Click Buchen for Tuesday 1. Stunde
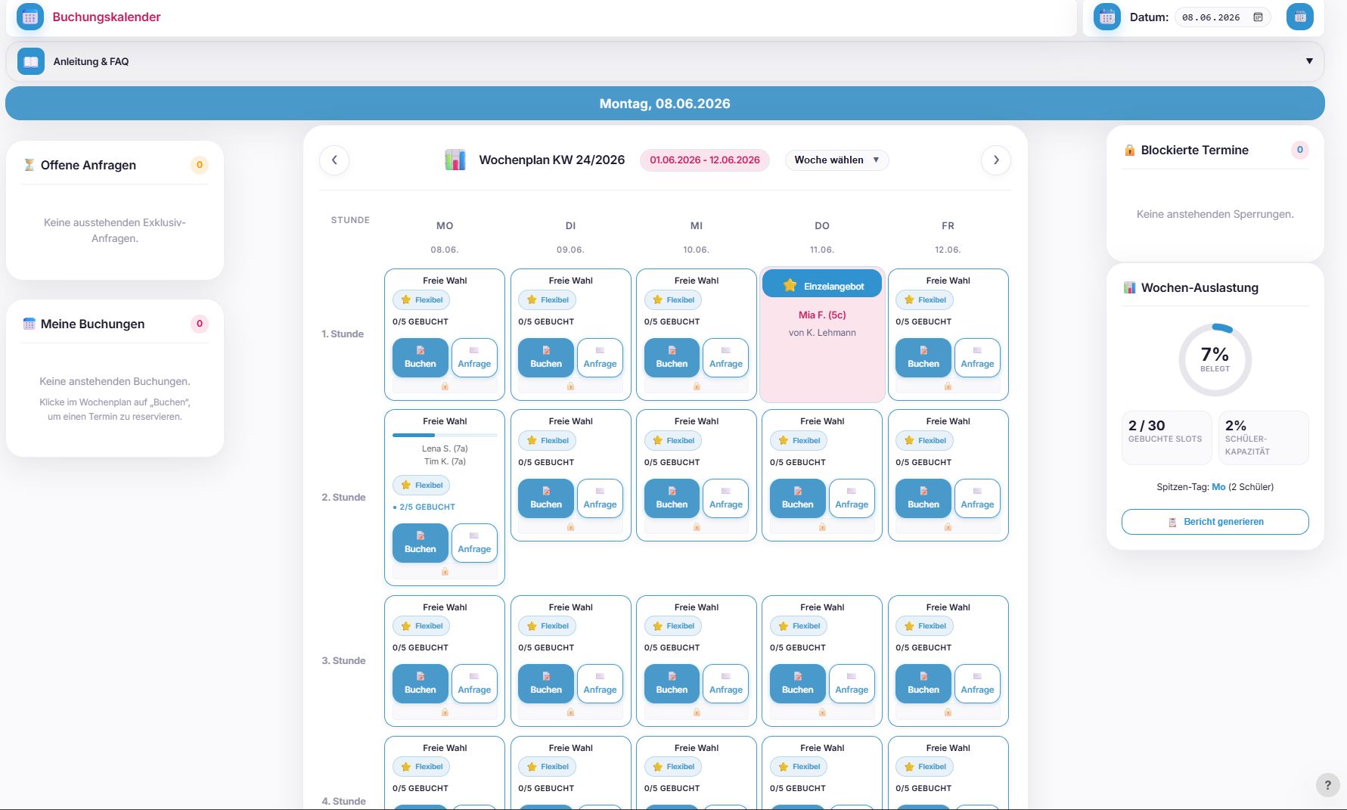Screen dimensions: 1347x810 pos(546,358)
